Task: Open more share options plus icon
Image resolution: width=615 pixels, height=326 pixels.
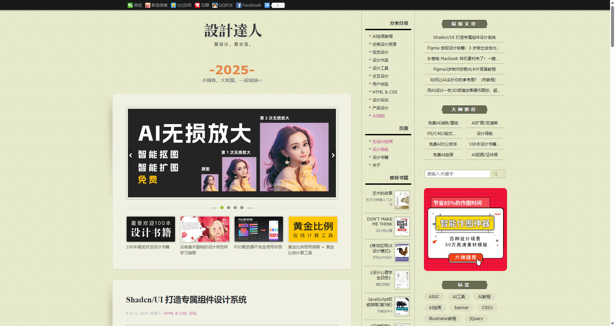Action: click(267, 5)
